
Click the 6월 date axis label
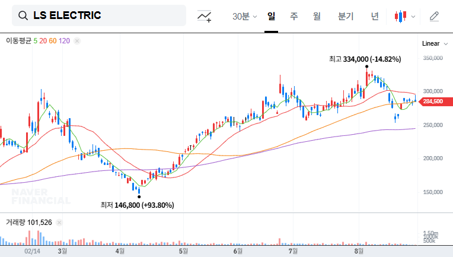pyautogui.click(x=238, y=251)
